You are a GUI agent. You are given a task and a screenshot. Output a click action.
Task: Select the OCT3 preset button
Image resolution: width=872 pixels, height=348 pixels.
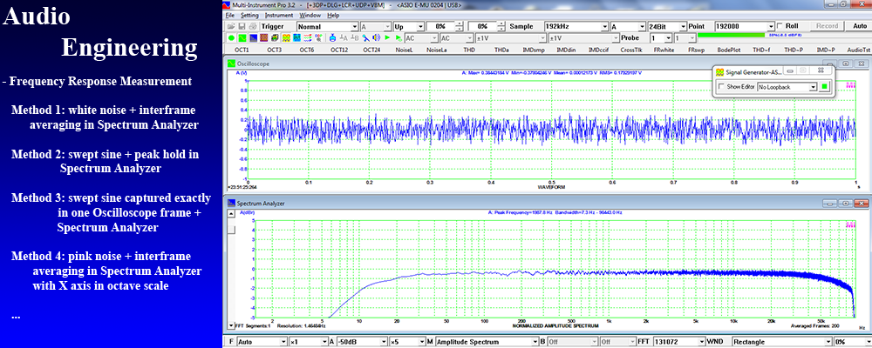tap(274, 50)
